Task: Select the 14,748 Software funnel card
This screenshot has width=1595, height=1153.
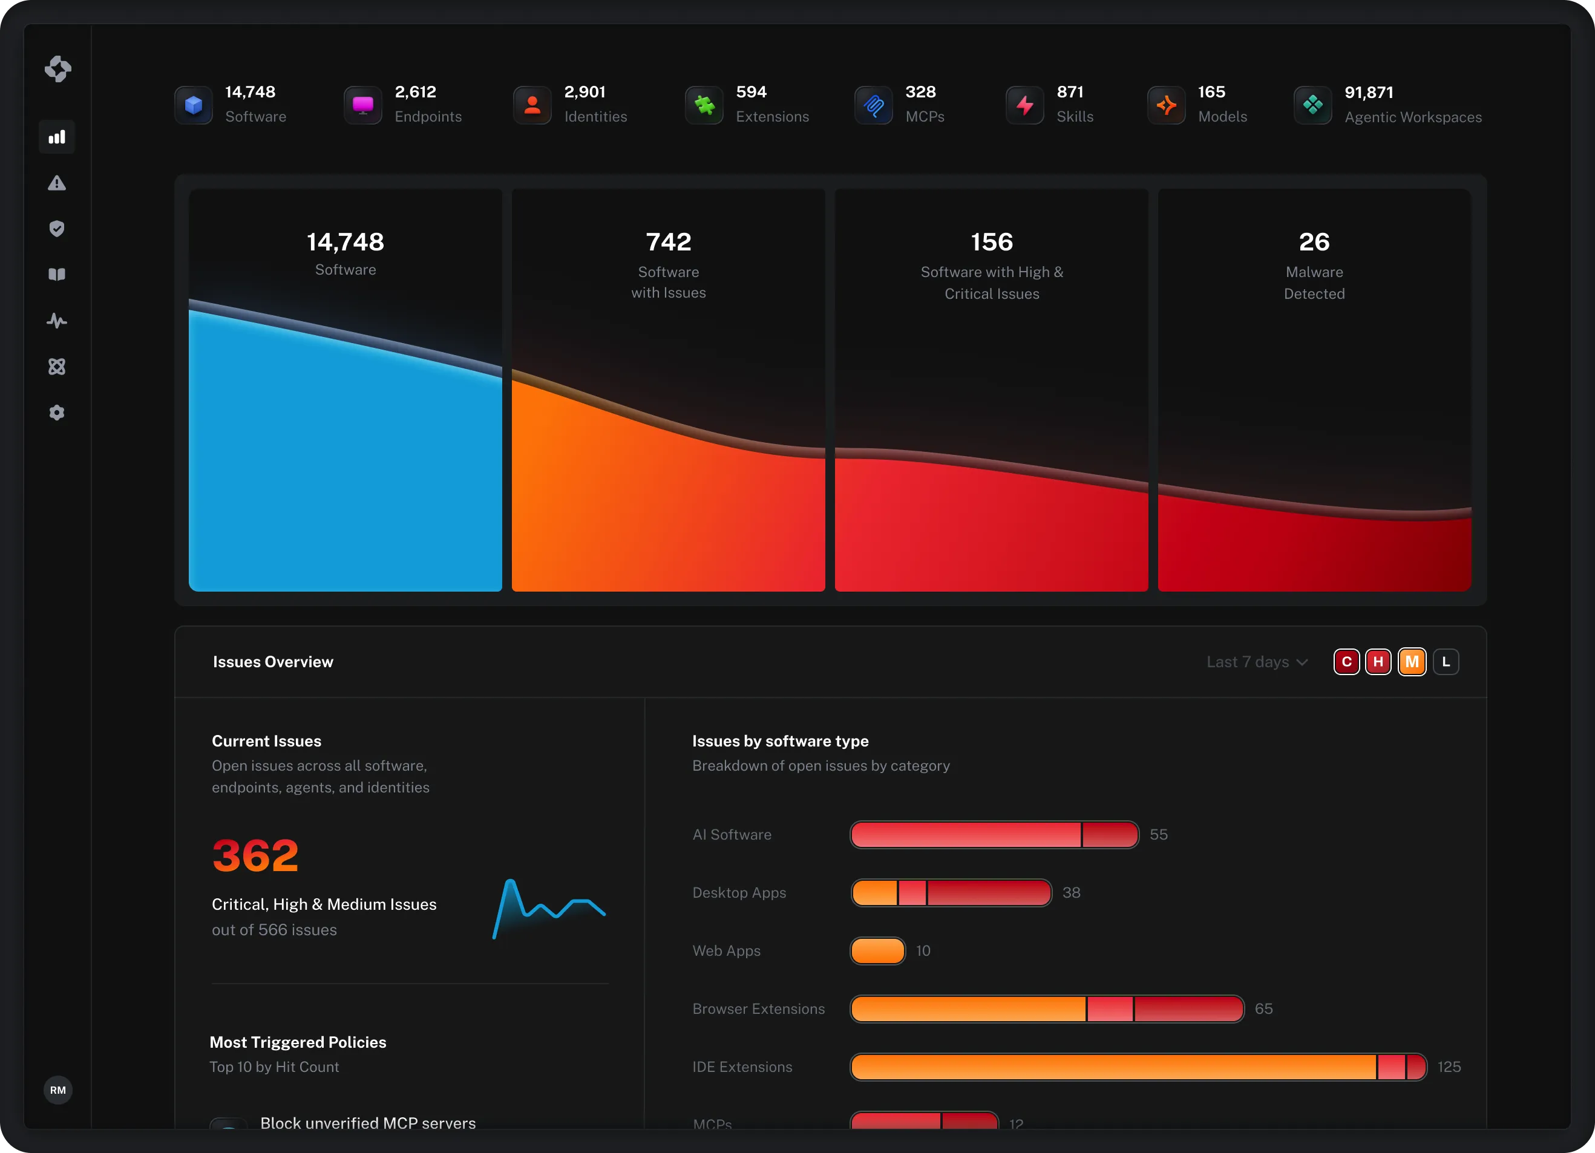Action: pyautogui.click(x=346, y=390)
